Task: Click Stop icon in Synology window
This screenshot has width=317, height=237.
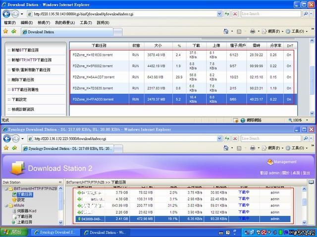Action: (235, 138)
